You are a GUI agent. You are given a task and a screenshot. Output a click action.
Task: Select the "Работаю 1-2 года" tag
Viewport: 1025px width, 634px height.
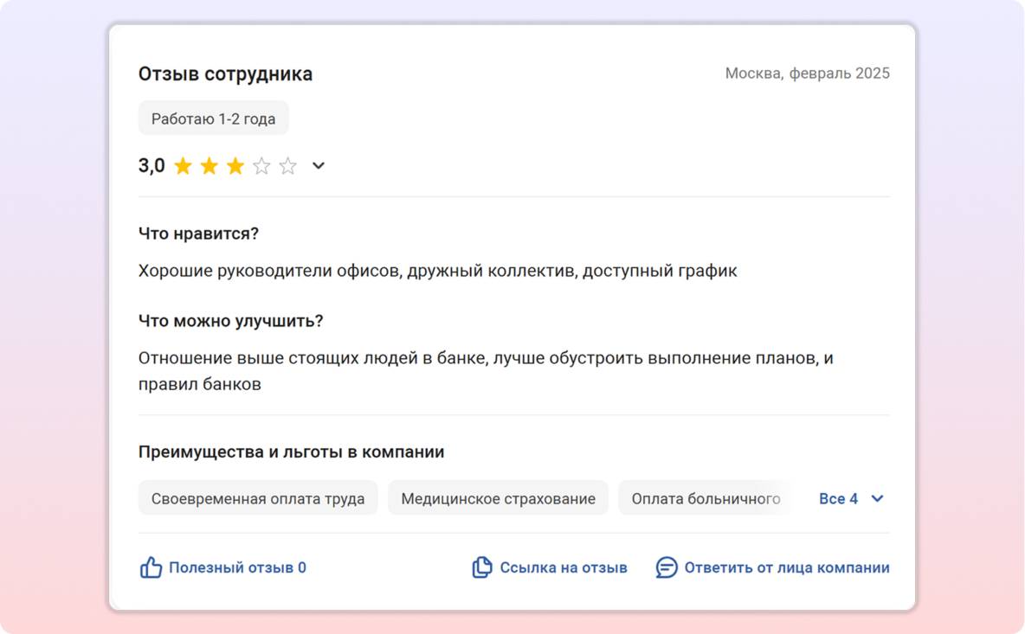click(213, 118)
